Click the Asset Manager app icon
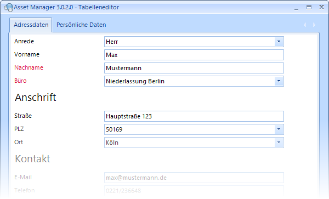This screenshot has width=329, height=199. 8,8
